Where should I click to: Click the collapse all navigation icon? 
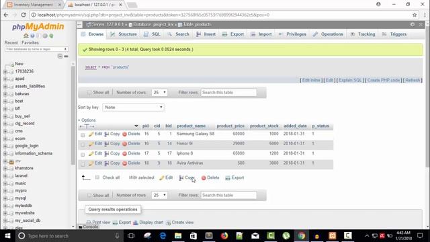tap(60, 56)
